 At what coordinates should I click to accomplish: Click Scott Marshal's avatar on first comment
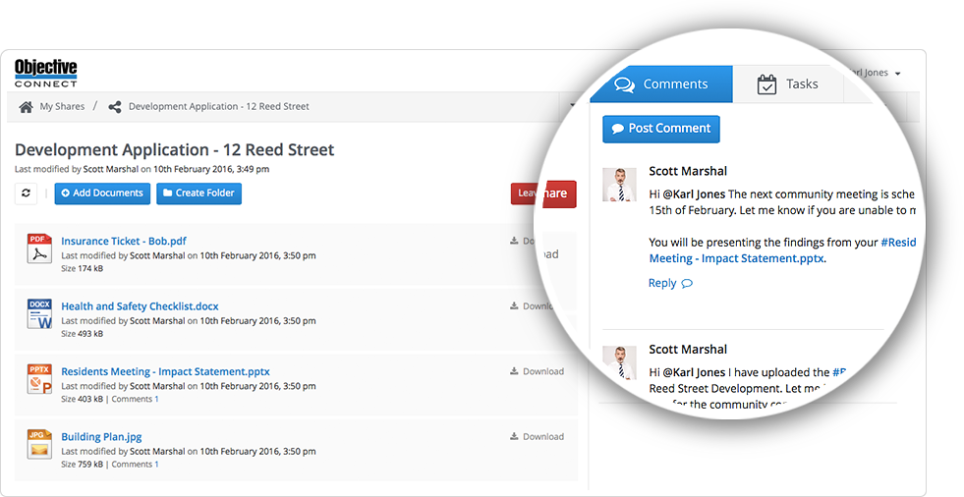619,185
